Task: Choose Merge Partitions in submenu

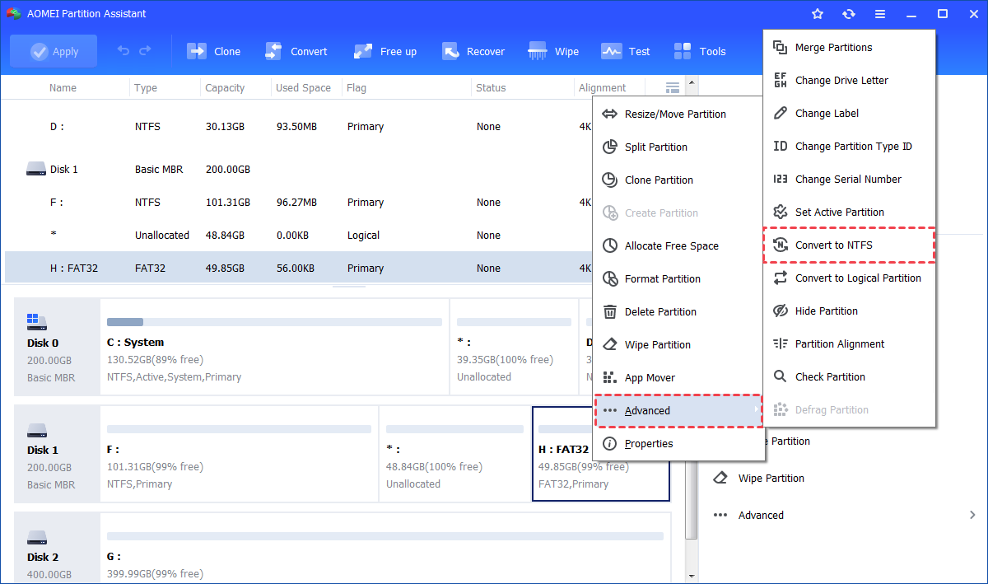Action: pos(849,47)
